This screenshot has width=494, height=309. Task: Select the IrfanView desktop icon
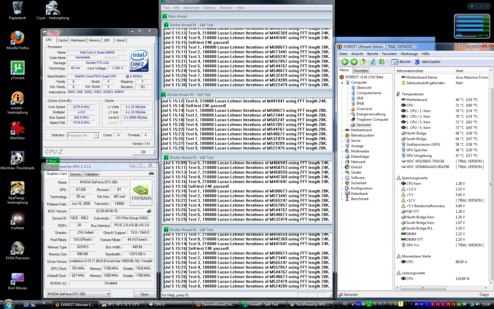tap(17, 130)
